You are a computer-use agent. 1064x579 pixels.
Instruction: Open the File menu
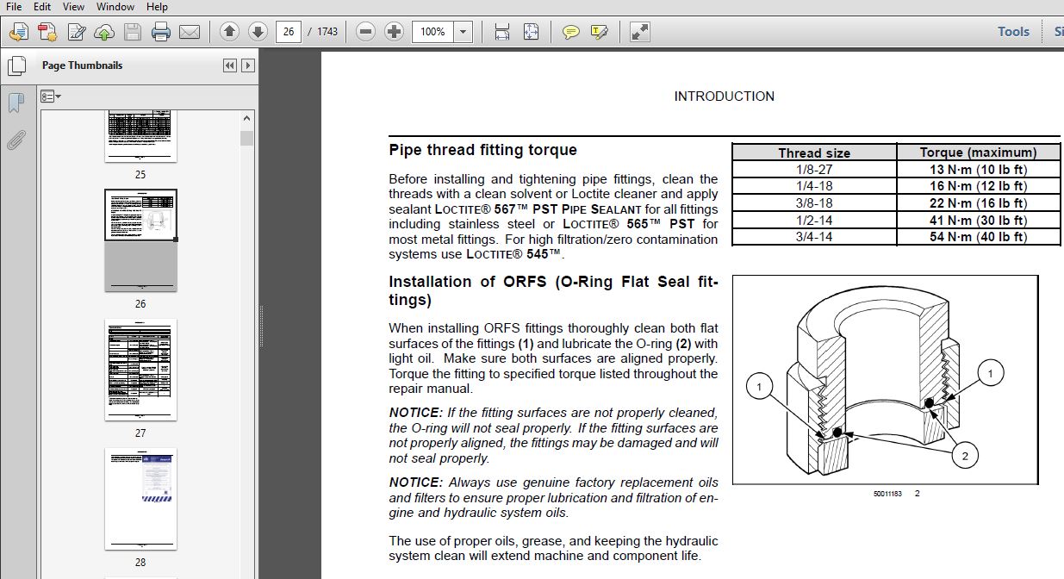pos(14,7)
